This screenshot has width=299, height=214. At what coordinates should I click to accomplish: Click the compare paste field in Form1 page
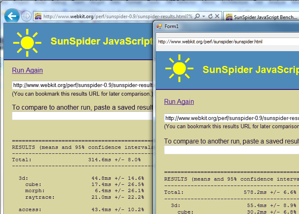click(232, 150)
